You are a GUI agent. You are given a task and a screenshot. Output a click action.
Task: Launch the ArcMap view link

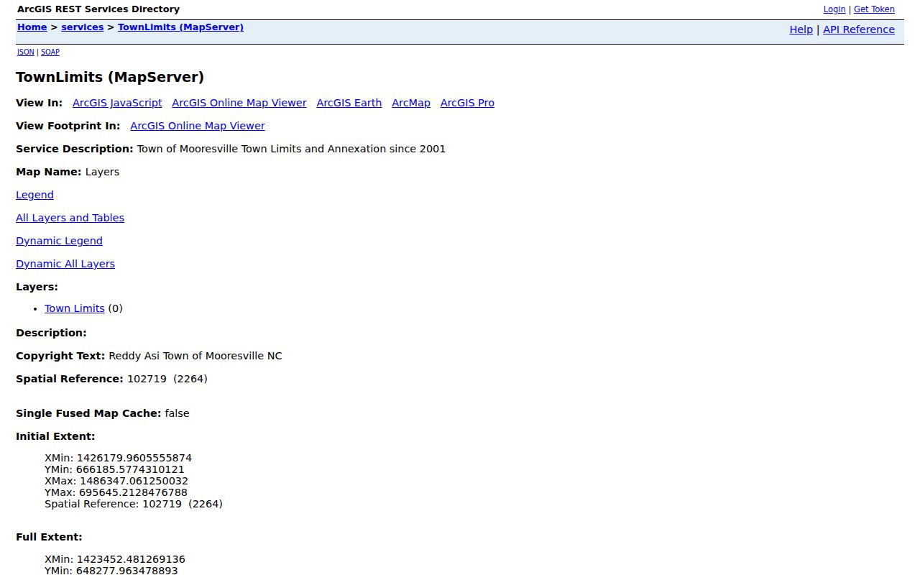point(411,103)
